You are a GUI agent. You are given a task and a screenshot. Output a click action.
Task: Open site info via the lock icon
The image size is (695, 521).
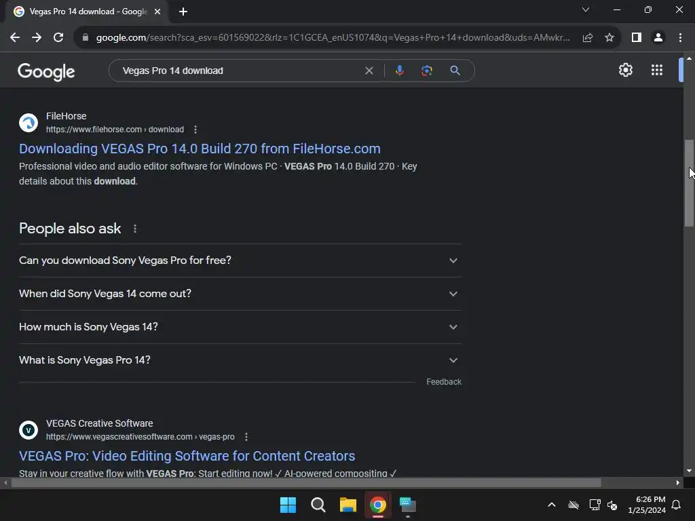tap(86, 38)
